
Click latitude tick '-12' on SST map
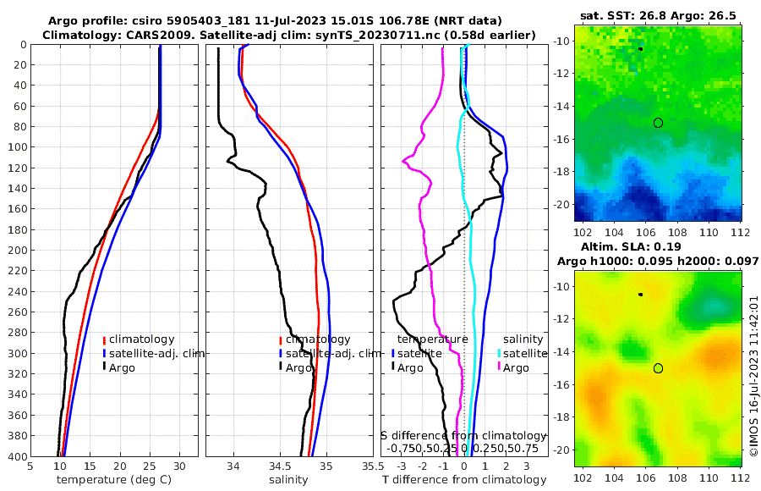[561, 74]
